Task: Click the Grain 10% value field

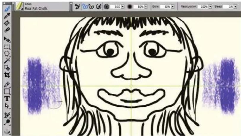Action: [x=166, y=7]
